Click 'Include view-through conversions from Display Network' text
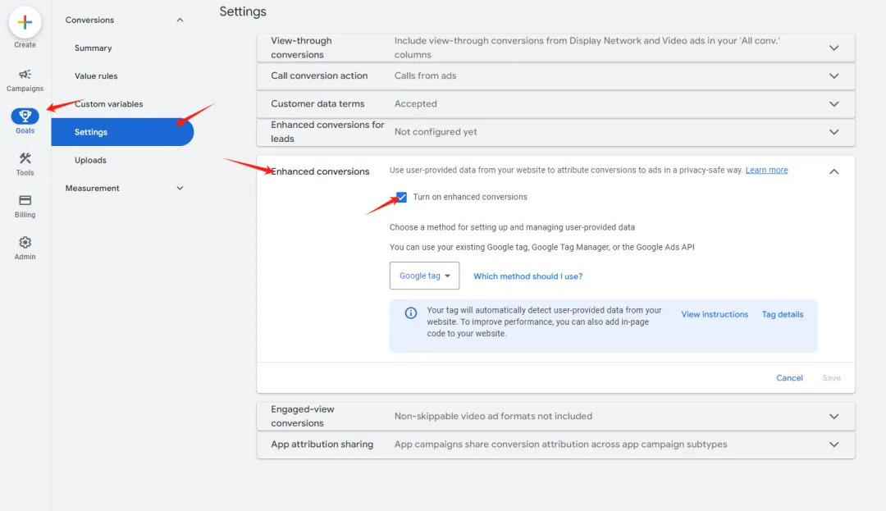 [587, 48]
